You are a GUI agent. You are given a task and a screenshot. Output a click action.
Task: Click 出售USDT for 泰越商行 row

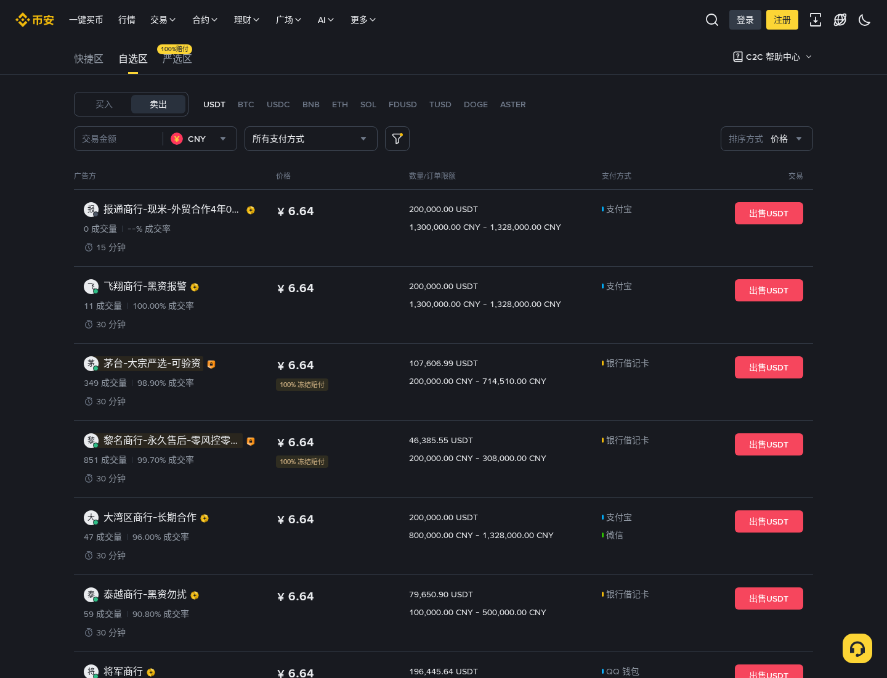pyautogui.click(x=769, y=598)
